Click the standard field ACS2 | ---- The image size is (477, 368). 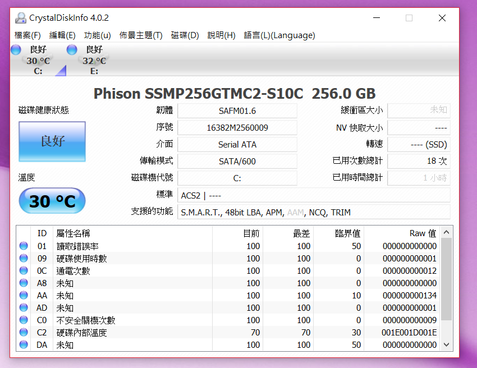point(314,195)
